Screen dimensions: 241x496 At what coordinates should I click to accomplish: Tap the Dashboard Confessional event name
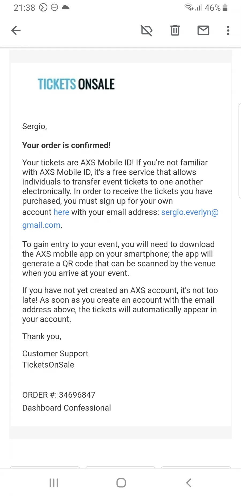pyautogui.click(x=66, y=408)
